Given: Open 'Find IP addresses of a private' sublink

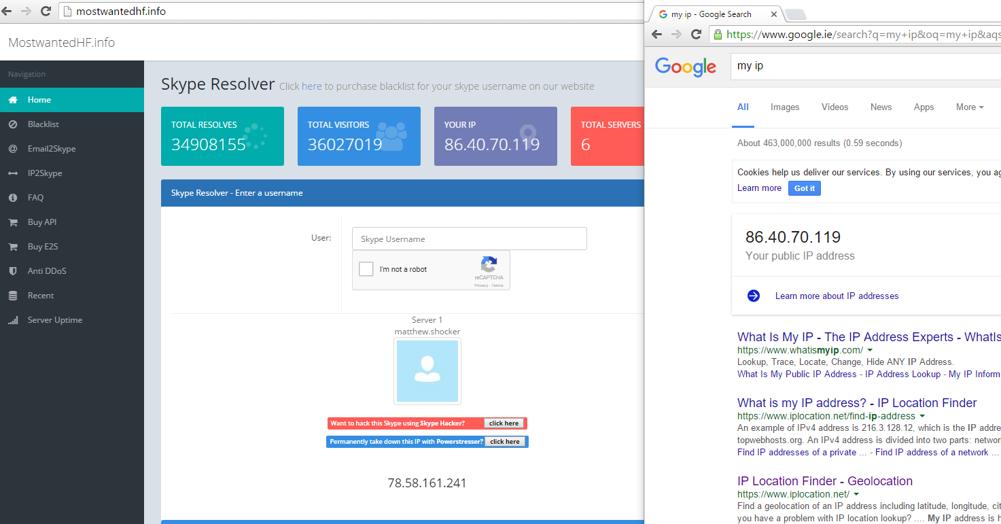Looking at the screenshot, I should (x=797, y=452).
